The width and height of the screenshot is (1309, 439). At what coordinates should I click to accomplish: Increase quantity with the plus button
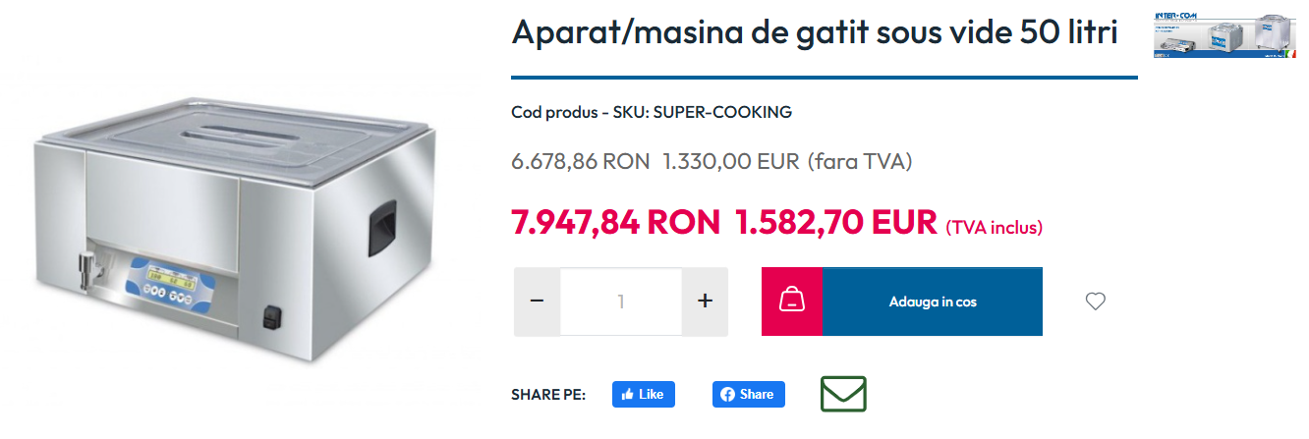pos(705,302)
